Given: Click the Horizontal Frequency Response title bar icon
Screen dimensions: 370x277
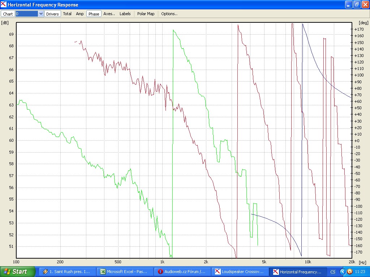Looking at the screenshot, I should (x=4, y=4).
